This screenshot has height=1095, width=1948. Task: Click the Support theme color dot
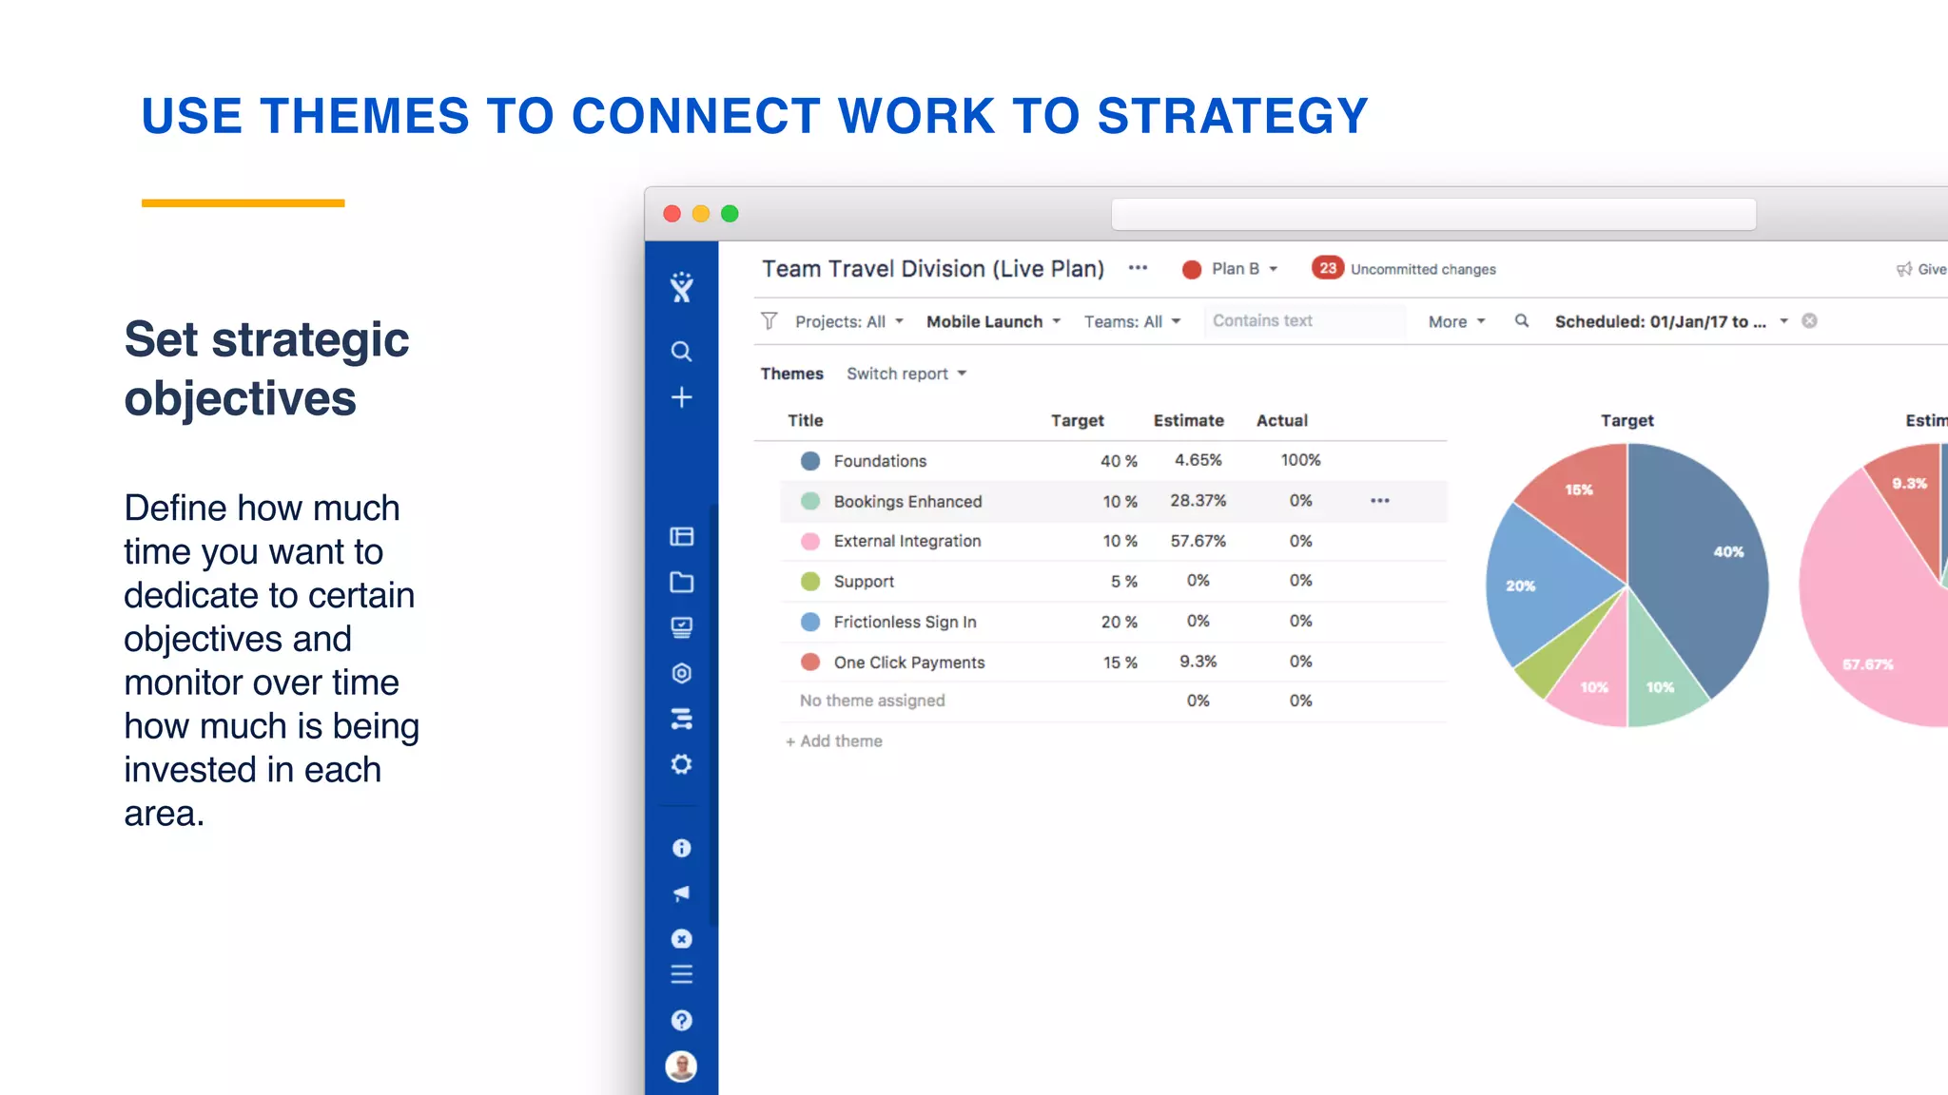(810, 581)
